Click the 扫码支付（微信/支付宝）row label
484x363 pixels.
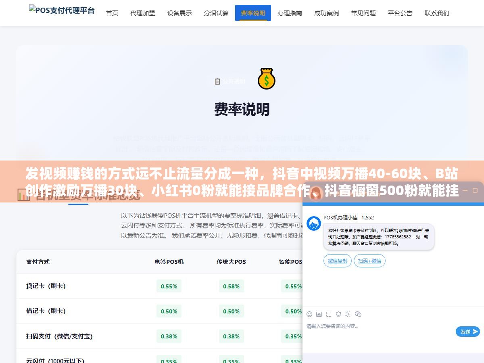59,336
